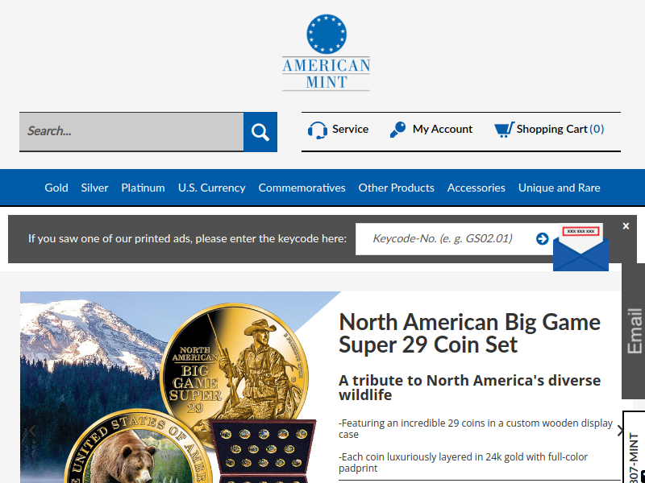
Task: Click the blue envelope keycode illustration
Action: click(580, 247)
